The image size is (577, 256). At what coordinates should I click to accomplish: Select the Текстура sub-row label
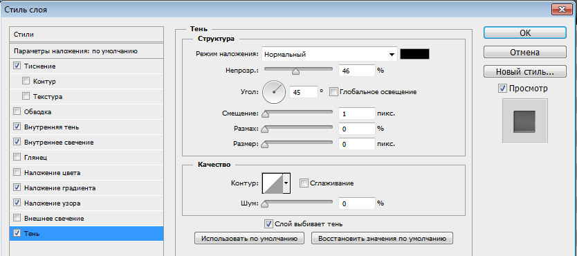(x=48, y=97)
